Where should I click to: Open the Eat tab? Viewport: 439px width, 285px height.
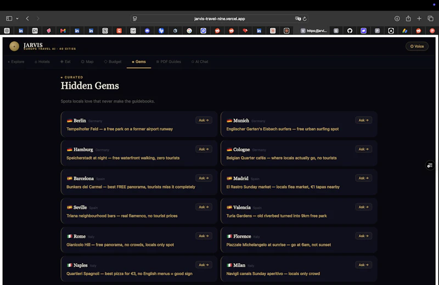point(65,61)
